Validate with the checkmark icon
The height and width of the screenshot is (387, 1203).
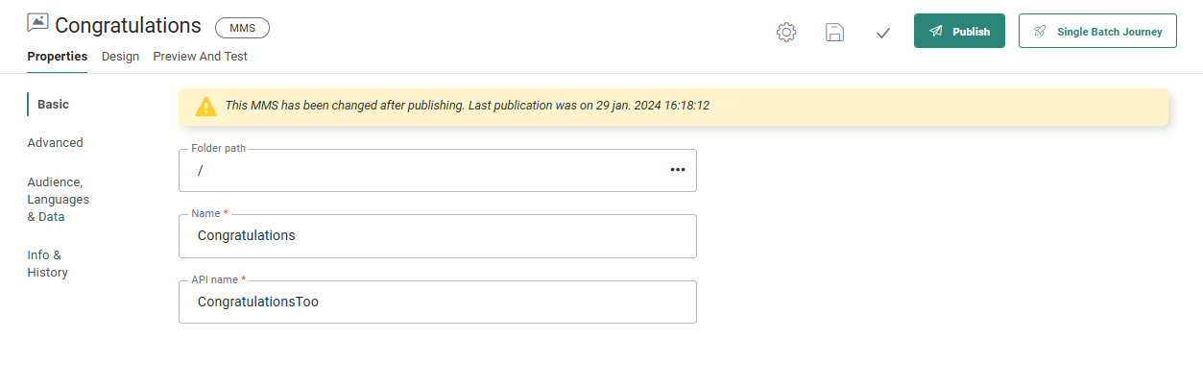[883, 33]
